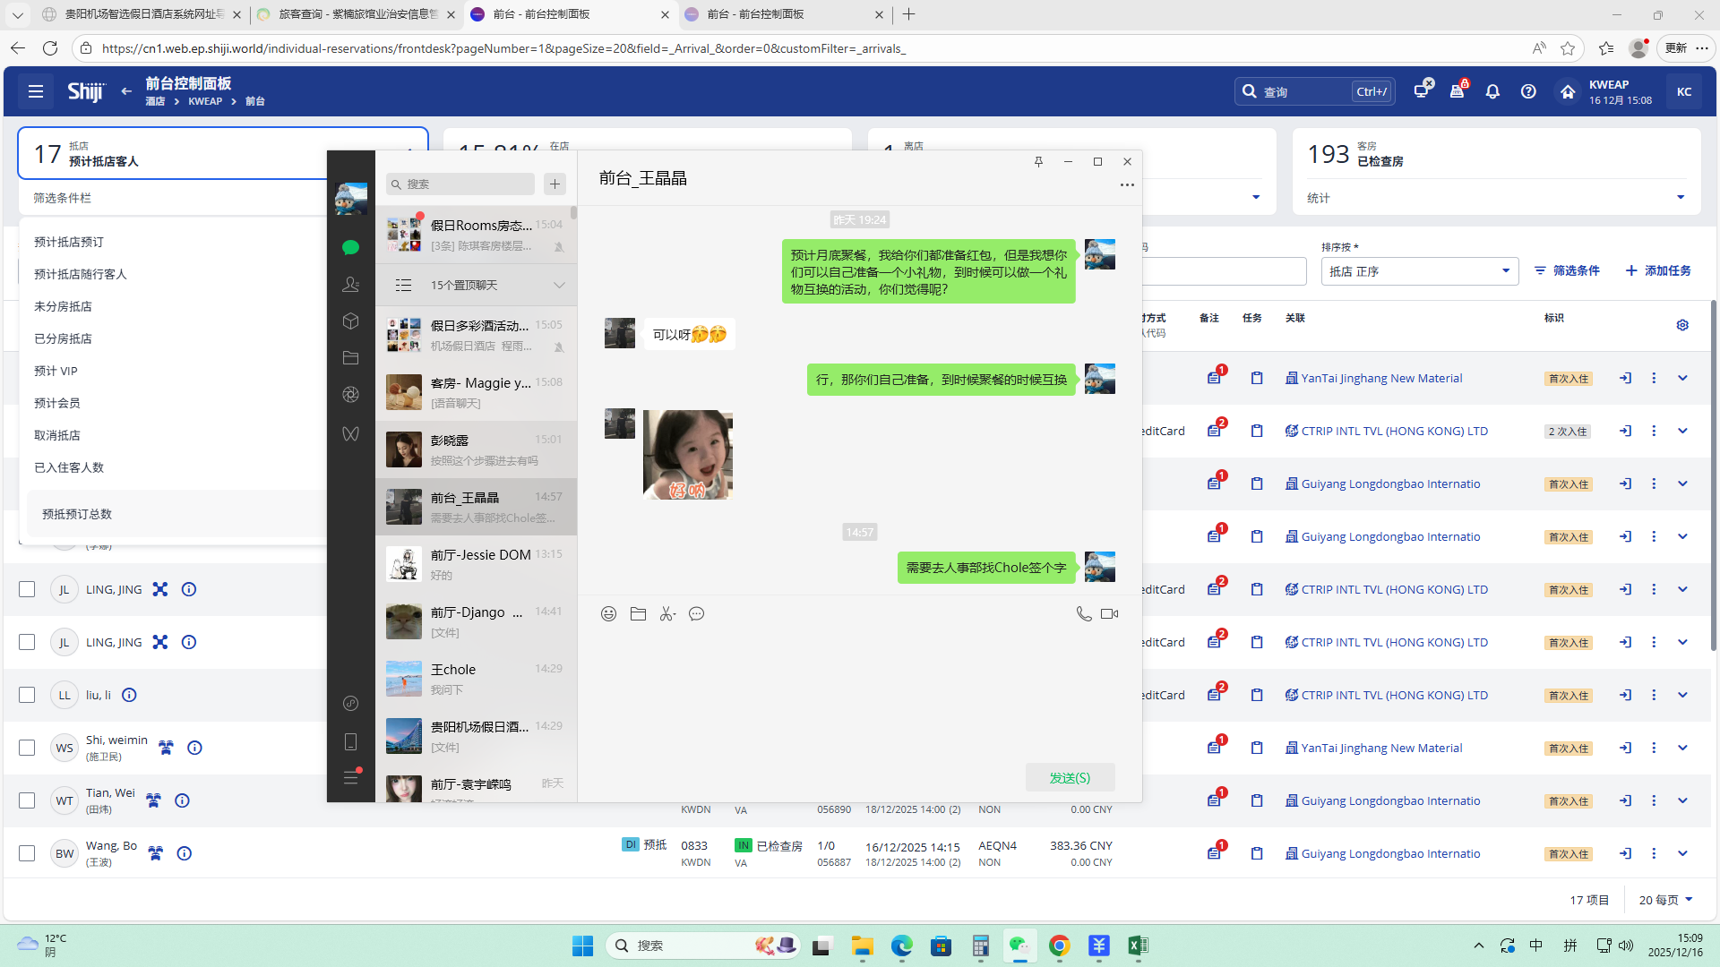Start a video call in the chat
1720x967 pixels.
tap(1109, 614)
